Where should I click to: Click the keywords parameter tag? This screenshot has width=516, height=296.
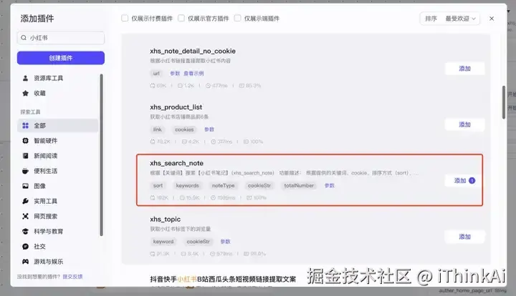[x=187, y=185]
